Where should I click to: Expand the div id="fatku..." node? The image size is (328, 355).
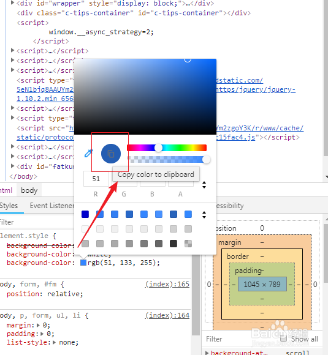13,166
